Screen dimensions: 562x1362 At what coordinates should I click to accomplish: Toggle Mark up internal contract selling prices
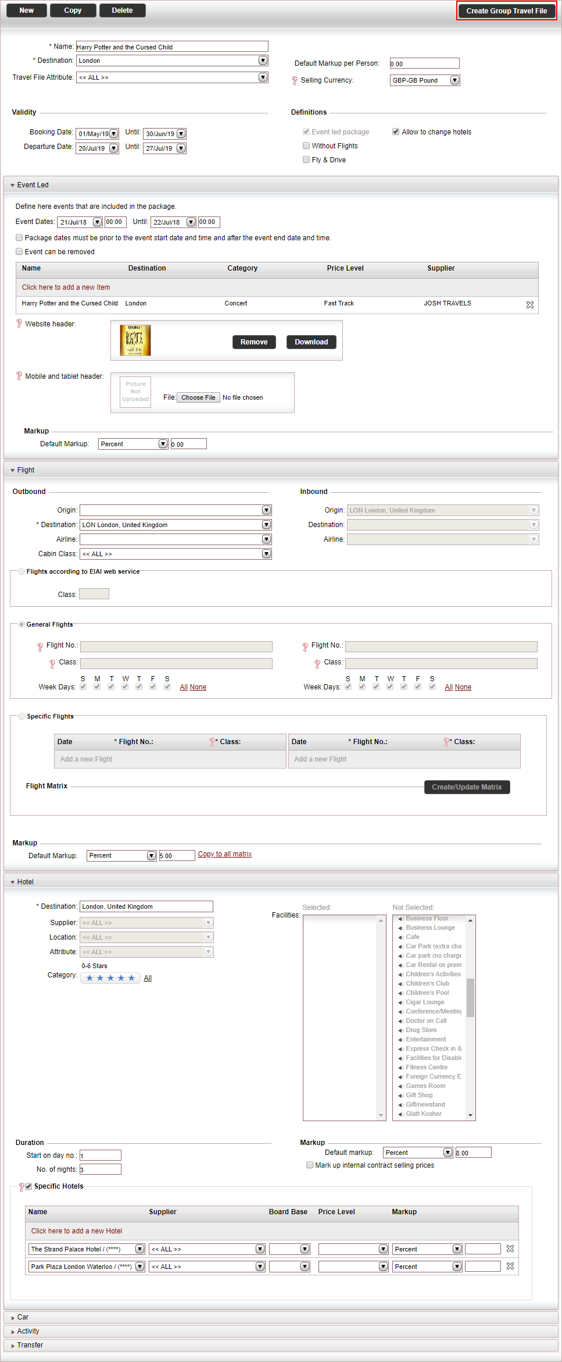click(x=310, y=1165)
